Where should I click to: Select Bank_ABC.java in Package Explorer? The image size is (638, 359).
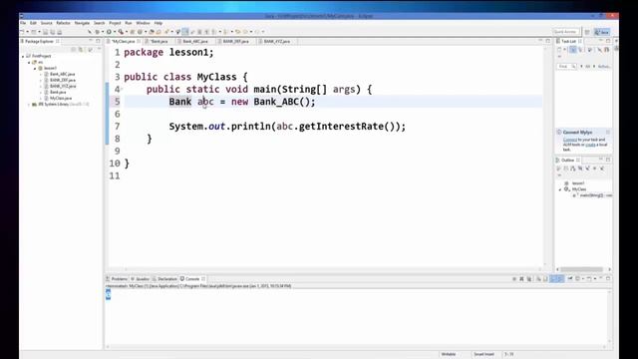62,74
